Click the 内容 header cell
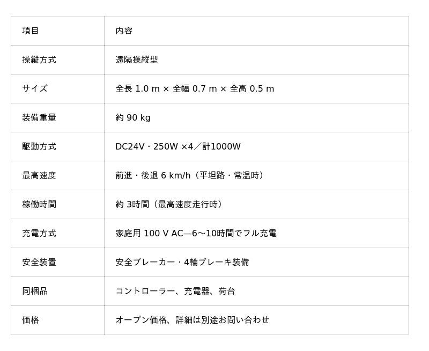The width and height of the screenshot is (429, 351). [124, 31]
